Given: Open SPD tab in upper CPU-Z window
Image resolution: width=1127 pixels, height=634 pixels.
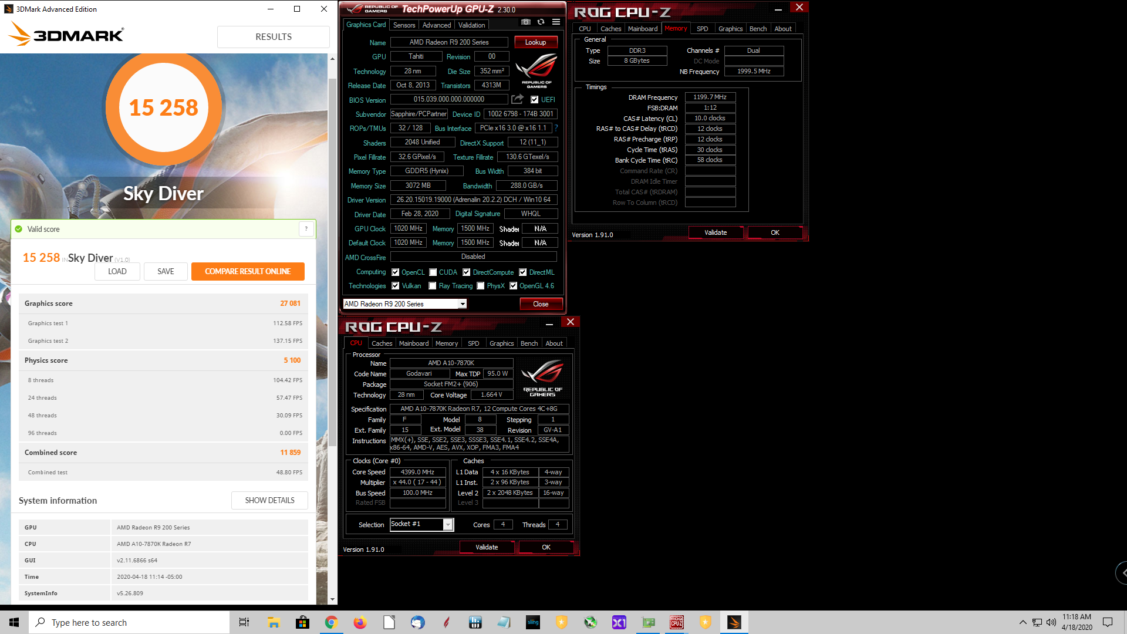Looking at the screenshot, I should point(702,29).
